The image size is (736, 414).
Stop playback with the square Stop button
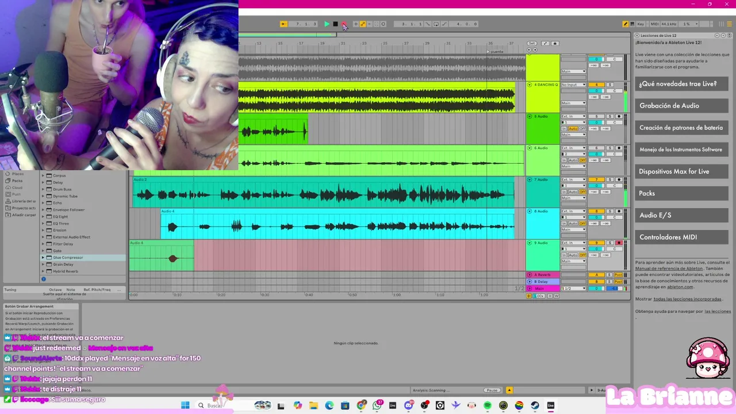[335, 24]
